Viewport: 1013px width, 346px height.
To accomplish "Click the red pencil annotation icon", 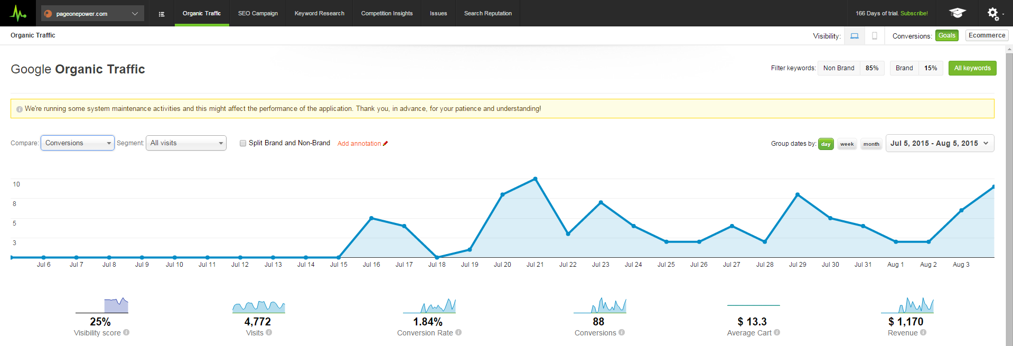I will click(386, 144).
